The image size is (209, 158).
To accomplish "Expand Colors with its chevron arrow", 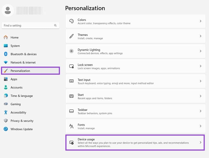I will pyautogui.click(x=200, y=21).
